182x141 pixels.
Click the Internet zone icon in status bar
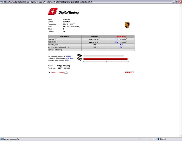tap(158, 139)
